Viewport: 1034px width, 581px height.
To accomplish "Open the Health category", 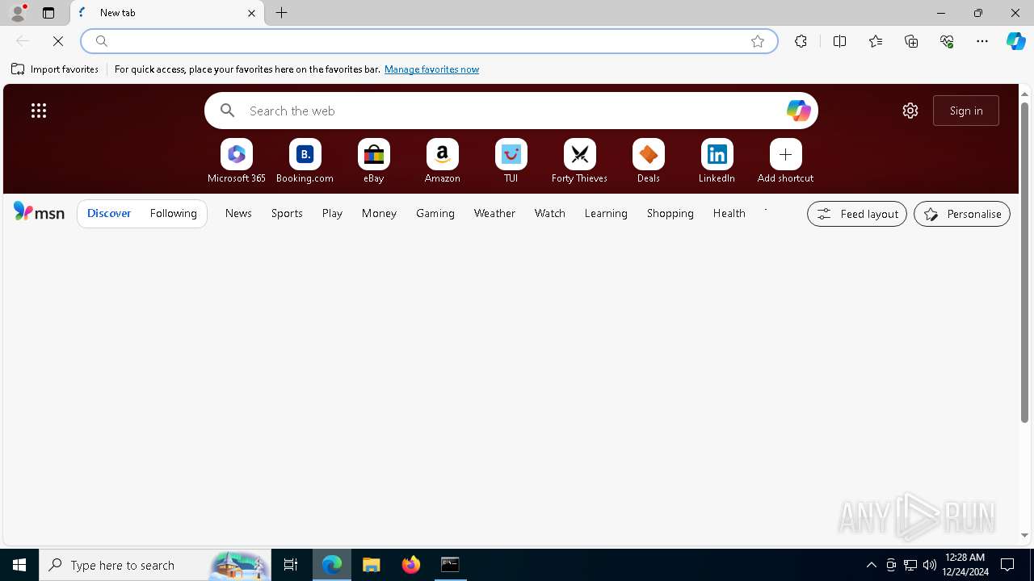I will coord(729,213).
